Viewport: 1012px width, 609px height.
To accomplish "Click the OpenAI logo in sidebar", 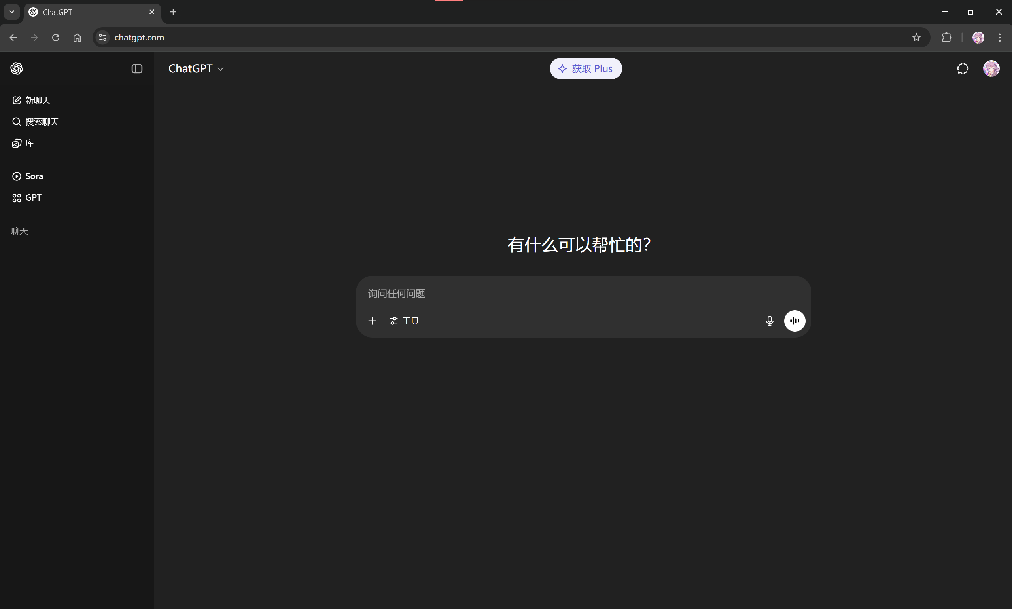I will pyautogui.click(x=16, y=68).
